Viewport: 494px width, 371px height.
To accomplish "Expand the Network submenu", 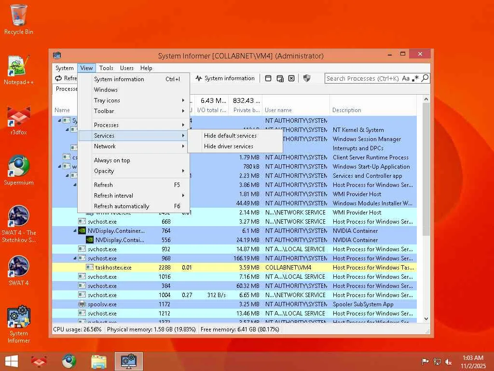I will 134,146.
